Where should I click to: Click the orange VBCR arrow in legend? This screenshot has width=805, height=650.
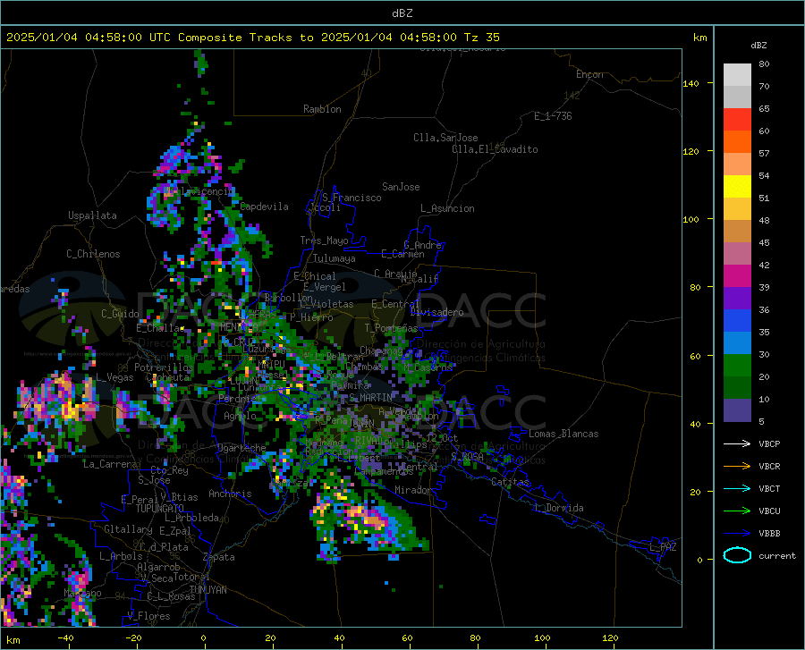click(737, 466)
